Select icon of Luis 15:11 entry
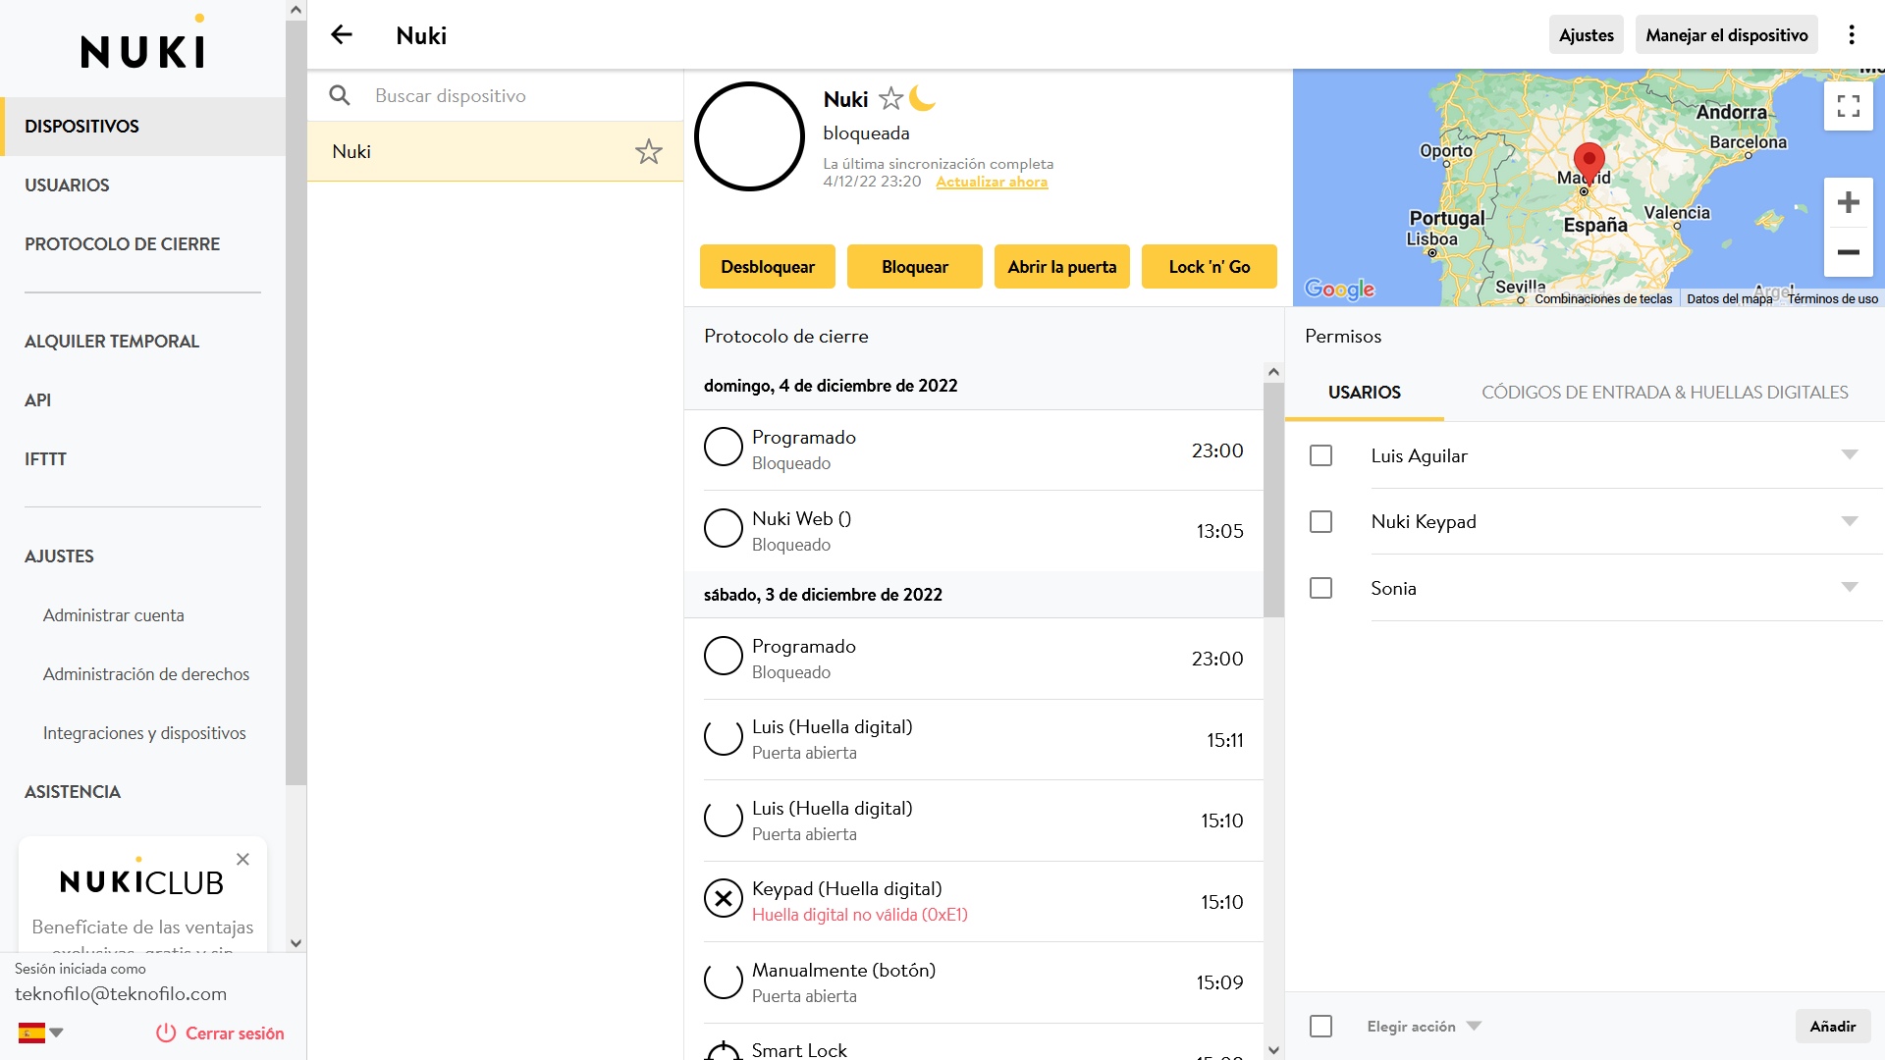Screen dimensions: 1885x1060 724,737
